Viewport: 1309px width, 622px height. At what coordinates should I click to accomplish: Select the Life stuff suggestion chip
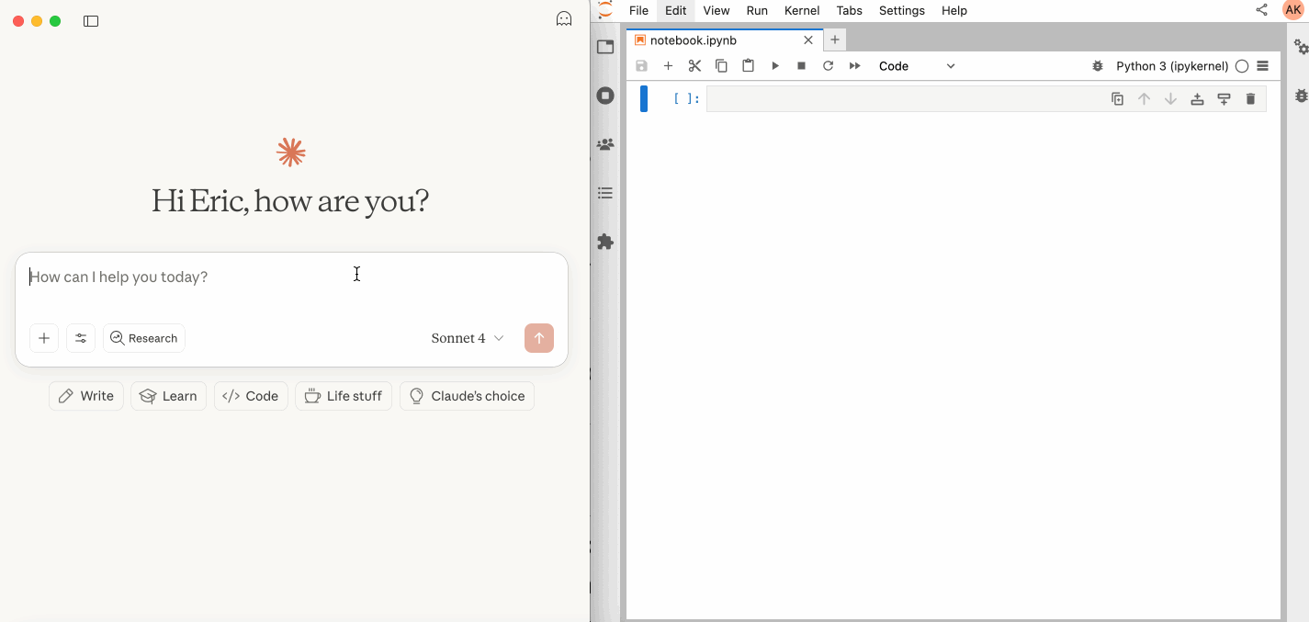(344, 395)
